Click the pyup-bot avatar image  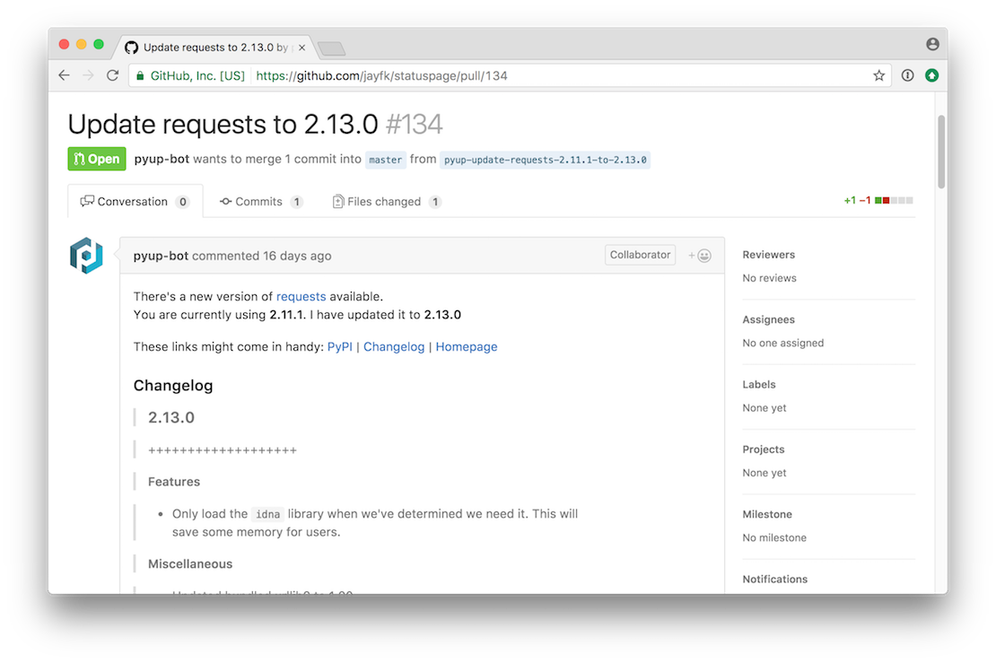tap(86, 256)
